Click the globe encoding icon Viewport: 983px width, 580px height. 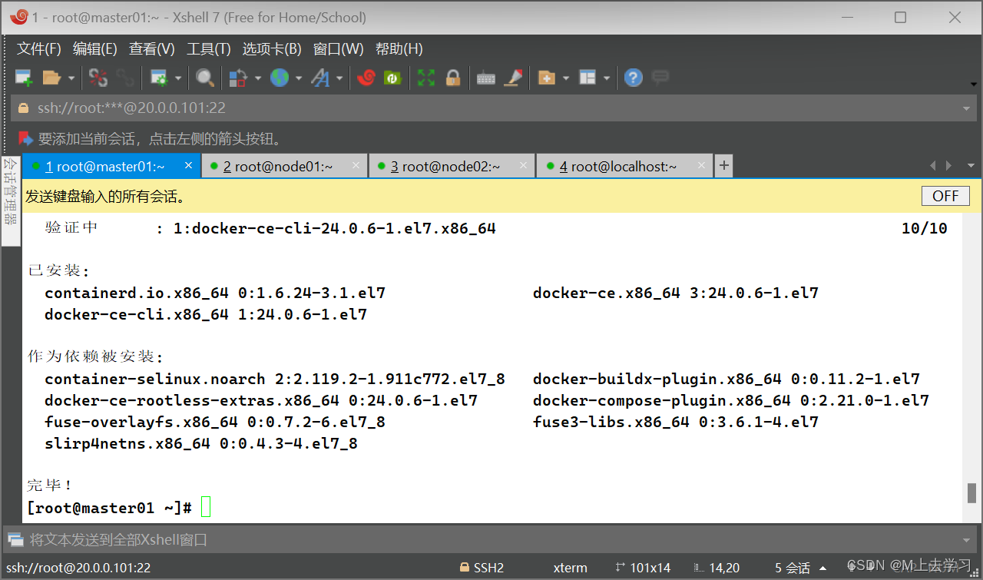pos(279,78)
